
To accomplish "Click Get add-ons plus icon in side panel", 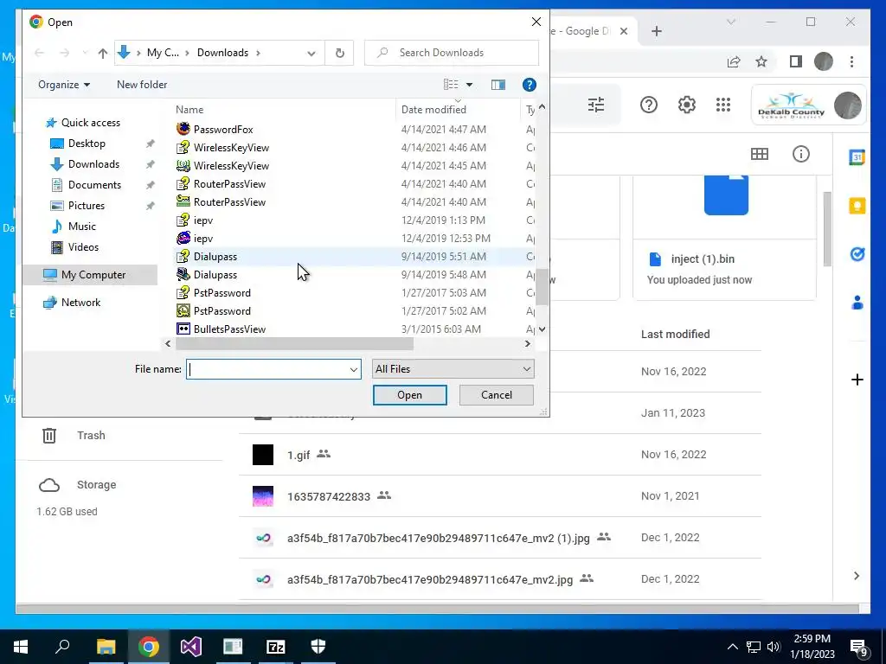I will (857, 380).
